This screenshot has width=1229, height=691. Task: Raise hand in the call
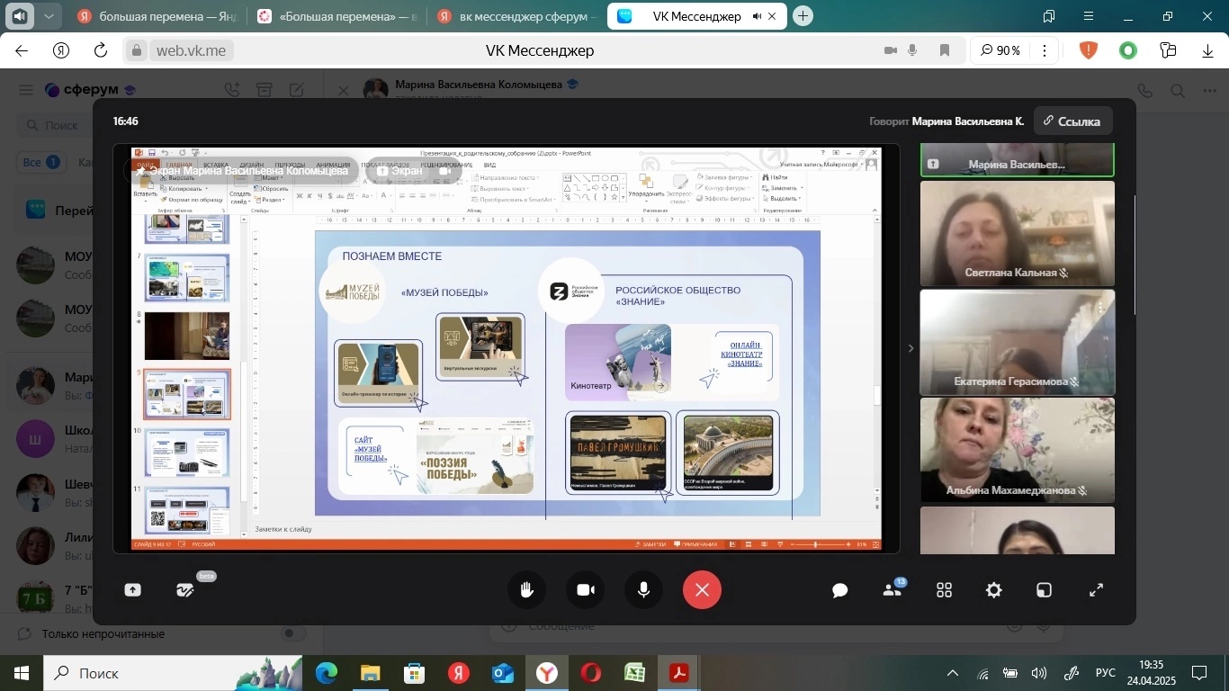pos(527,590)
